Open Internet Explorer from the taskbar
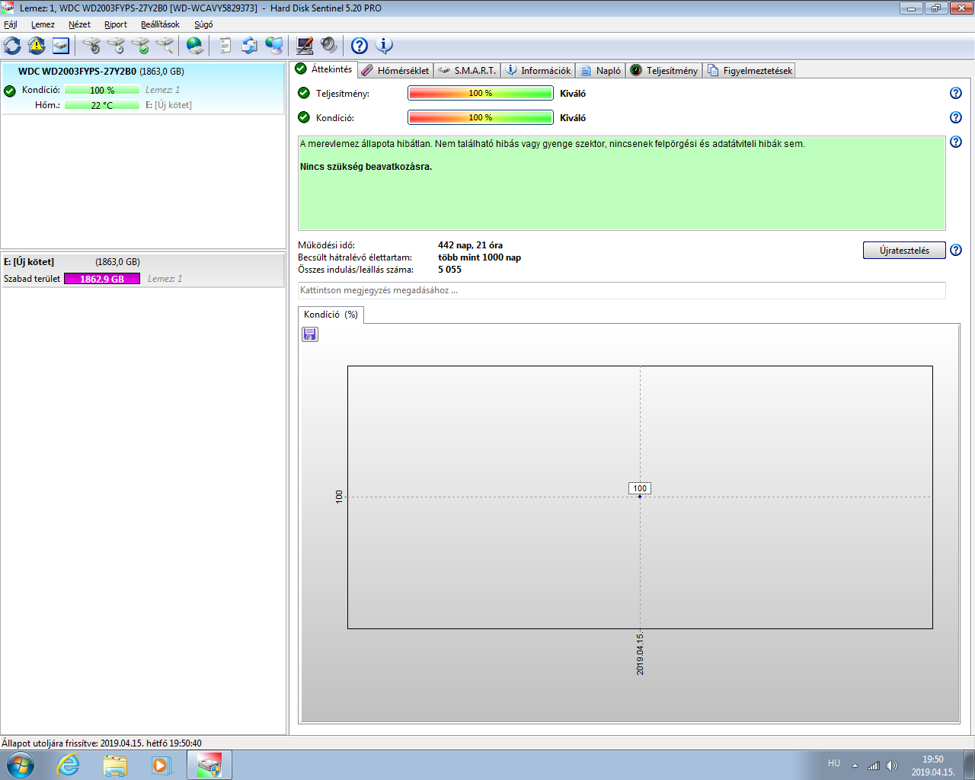Screen dimensions: 975x780 coord(69,765)
